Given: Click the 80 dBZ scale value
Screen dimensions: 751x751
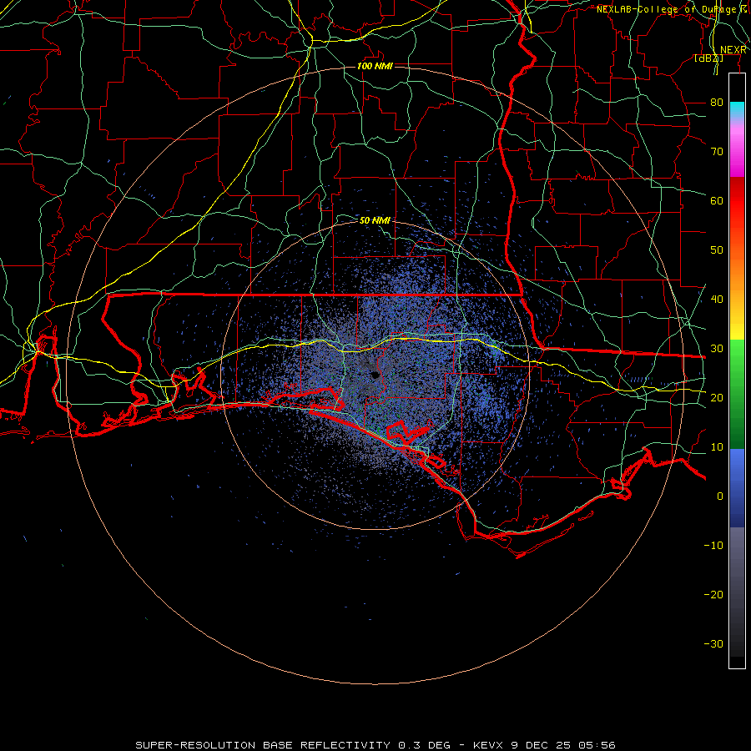Looking at the screenshot, I should [x=717, y=102].
